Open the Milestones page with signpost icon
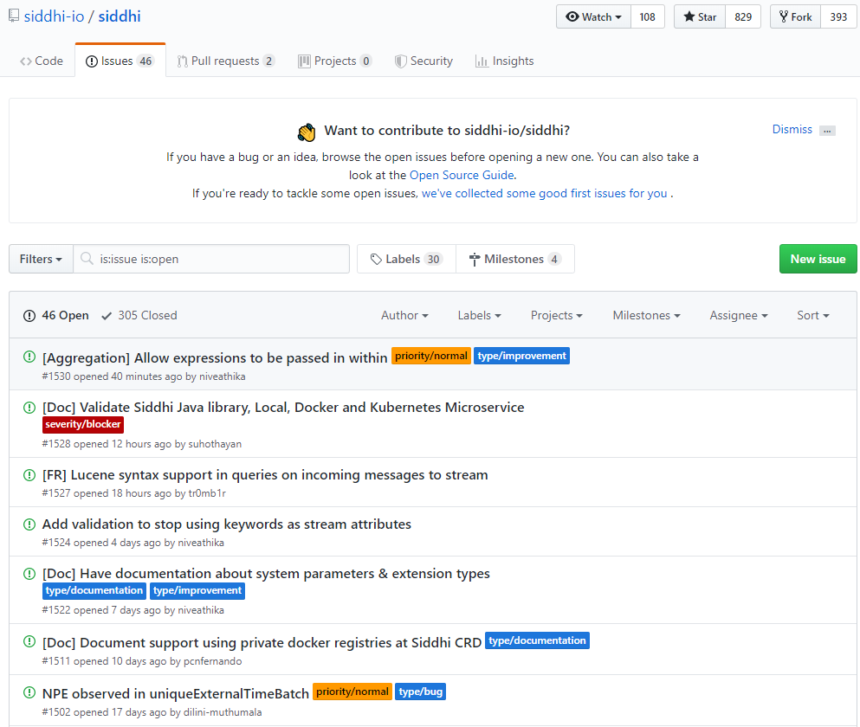 [x=514, y=259]
